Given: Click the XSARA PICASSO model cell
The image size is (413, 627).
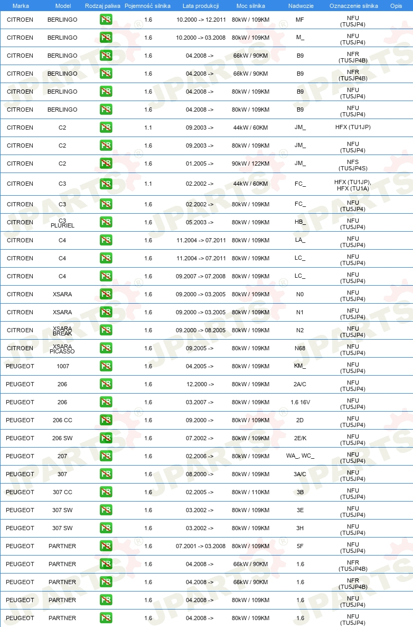Looking at the screenshot, I should [62, 349].
